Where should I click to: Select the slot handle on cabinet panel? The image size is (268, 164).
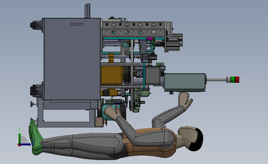(x=77, y=24)
